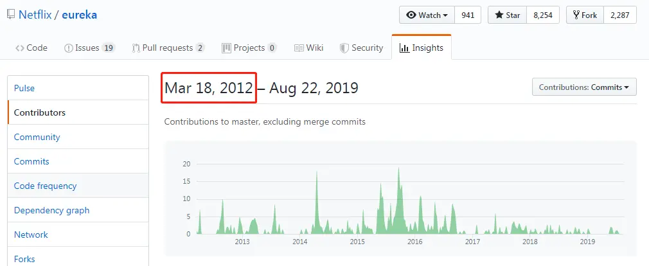Screen dimensions: 649x266
Task: Click the Issues count badge 19
Action: tap(108, 48)
